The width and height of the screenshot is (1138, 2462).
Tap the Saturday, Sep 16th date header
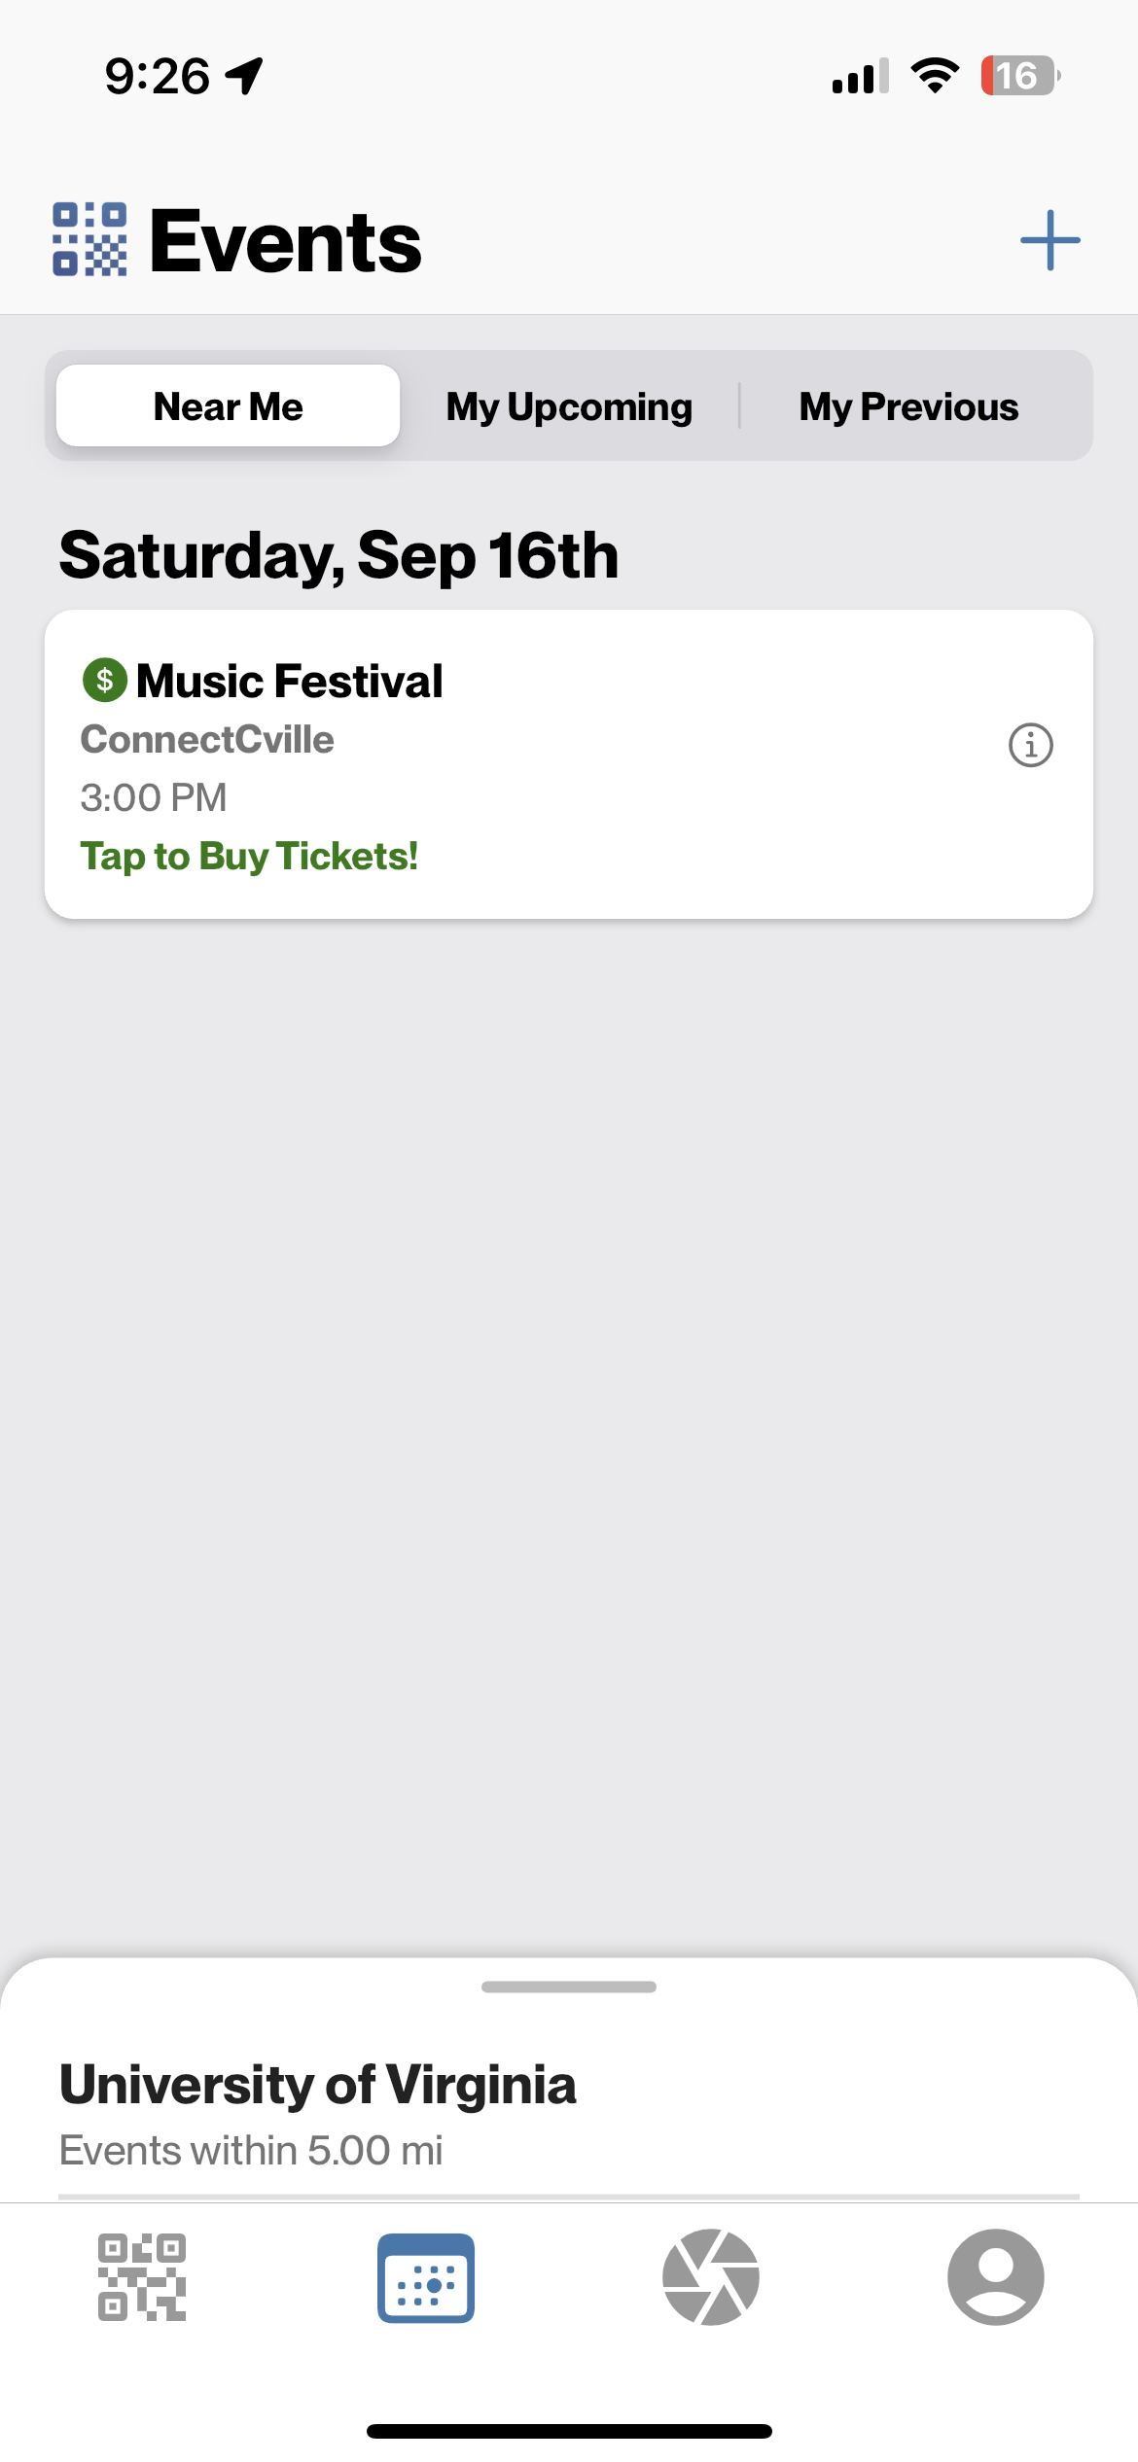click(338, 555)
